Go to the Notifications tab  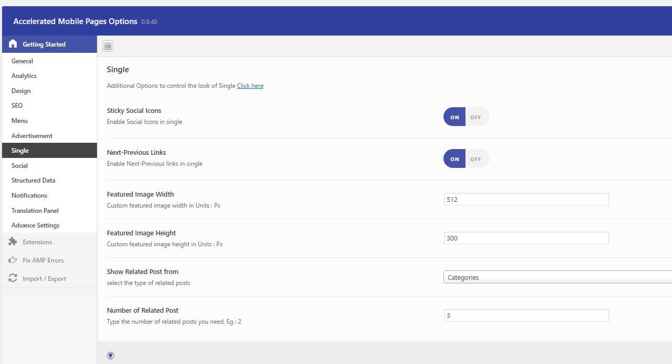(x=49, y=196)
